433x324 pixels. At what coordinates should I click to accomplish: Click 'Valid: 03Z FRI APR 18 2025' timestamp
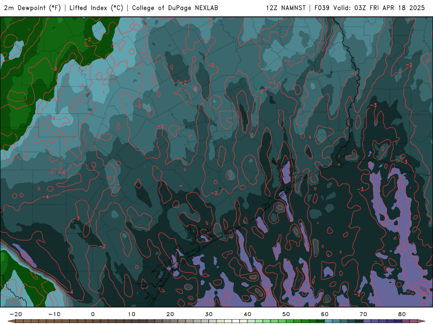tap(379, 8)
